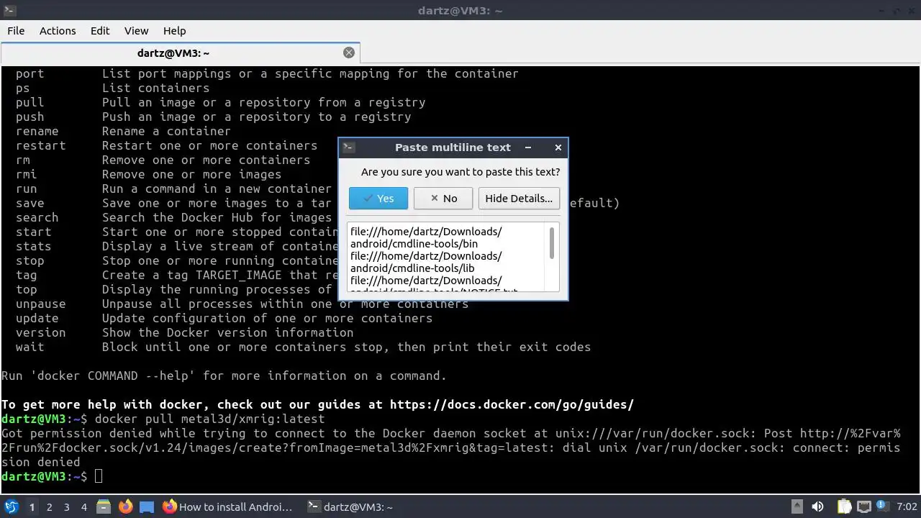Click the paste details text area
The image size is (921, 518).
pyautogui.click(x=447, y=257)
